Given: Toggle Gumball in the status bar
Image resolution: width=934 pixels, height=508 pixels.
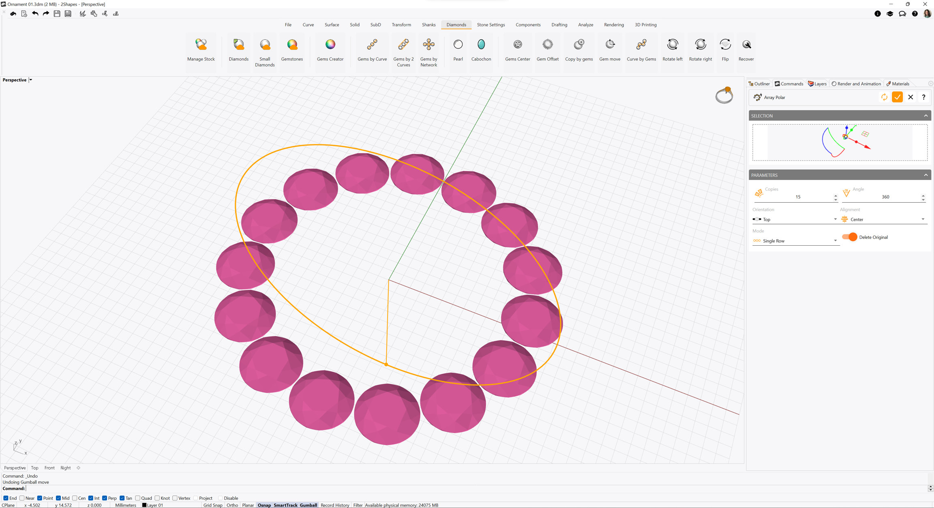Looking at the screenshot, I should pyautogui.click(x=308, y=505).
